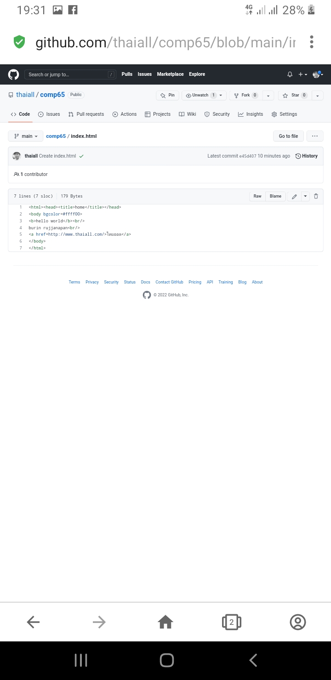Screen dimensions: 331x680
Task: Tap the browser three-dot menu
Action: [x=312, y=42]
